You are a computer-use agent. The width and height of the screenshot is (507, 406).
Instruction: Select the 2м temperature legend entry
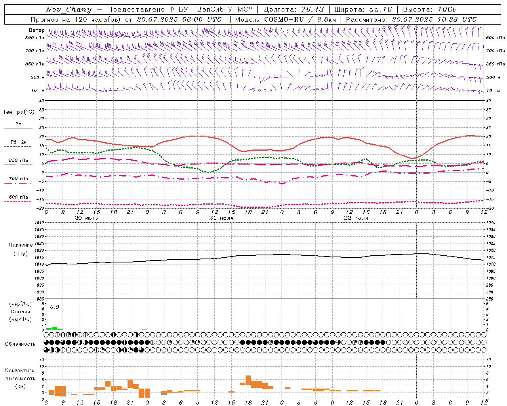(19, 124)
